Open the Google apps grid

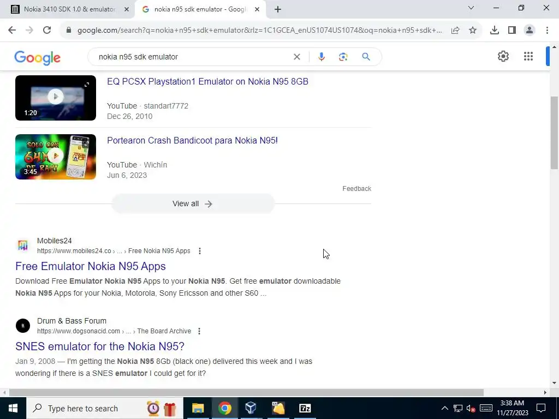pyautogui.click(x=528, y=56)
